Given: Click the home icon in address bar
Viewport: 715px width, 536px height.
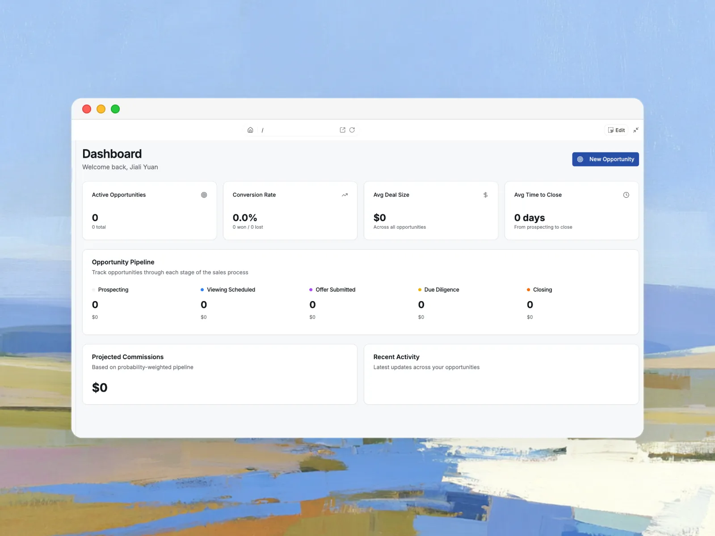Looking at the screenshot, I should pyautogui.click(x=250, y=130).
